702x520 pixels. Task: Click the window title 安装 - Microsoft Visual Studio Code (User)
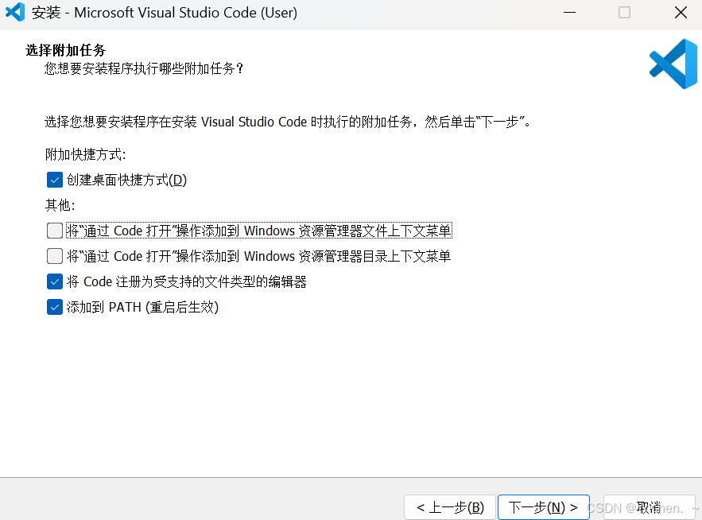coord(165,13)
